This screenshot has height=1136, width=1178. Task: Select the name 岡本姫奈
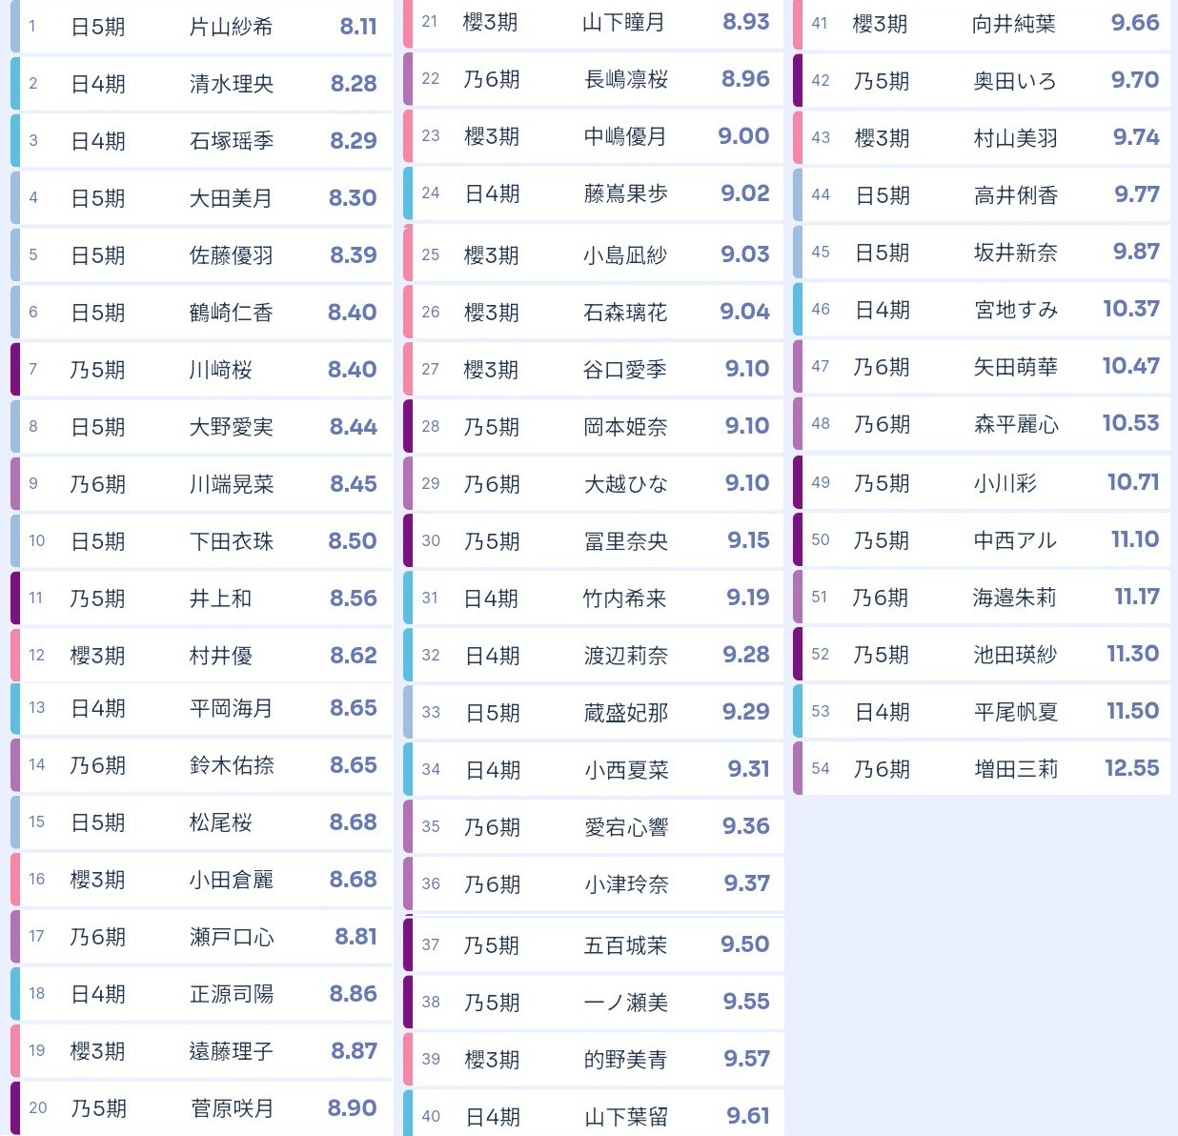point(624,427)
